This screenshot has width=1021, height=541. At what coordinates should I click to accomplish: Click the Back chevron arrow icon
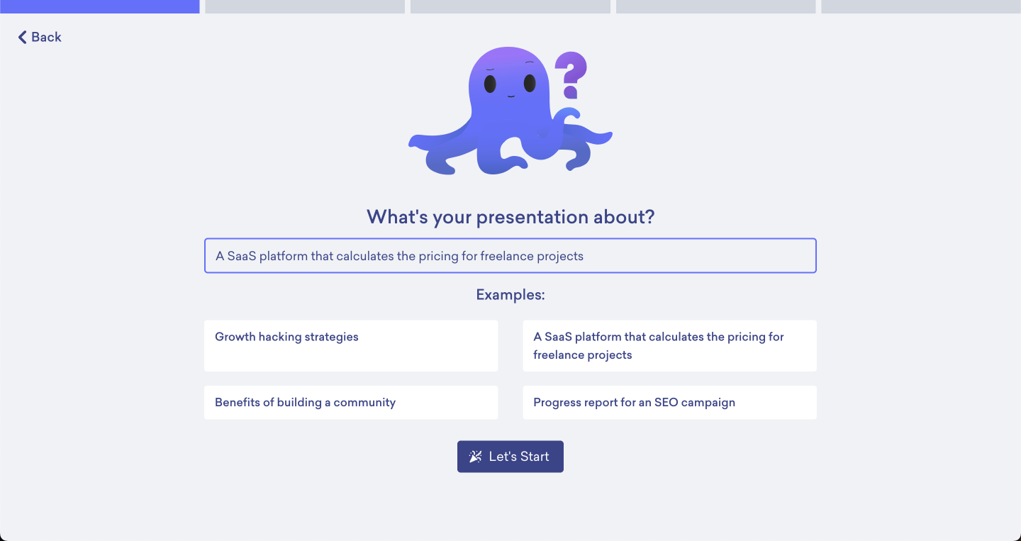[22, 37]
